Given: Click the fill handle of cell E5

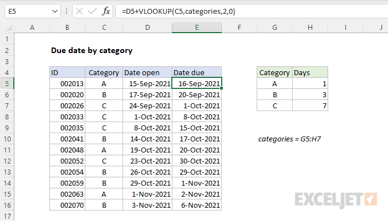Looking at the screenshot, I should point(221,88).
